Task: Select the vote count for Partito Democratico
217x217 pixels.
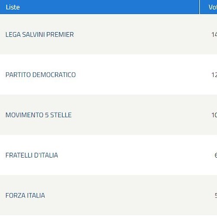Action: point(214,75)
